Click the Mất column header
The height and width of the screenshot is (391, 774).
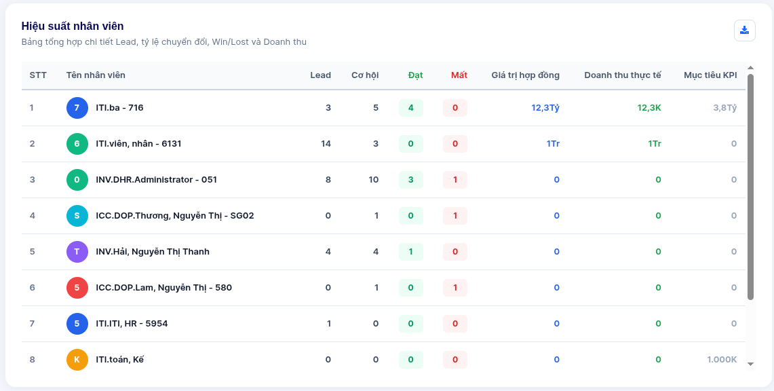[x=459, y=75]
